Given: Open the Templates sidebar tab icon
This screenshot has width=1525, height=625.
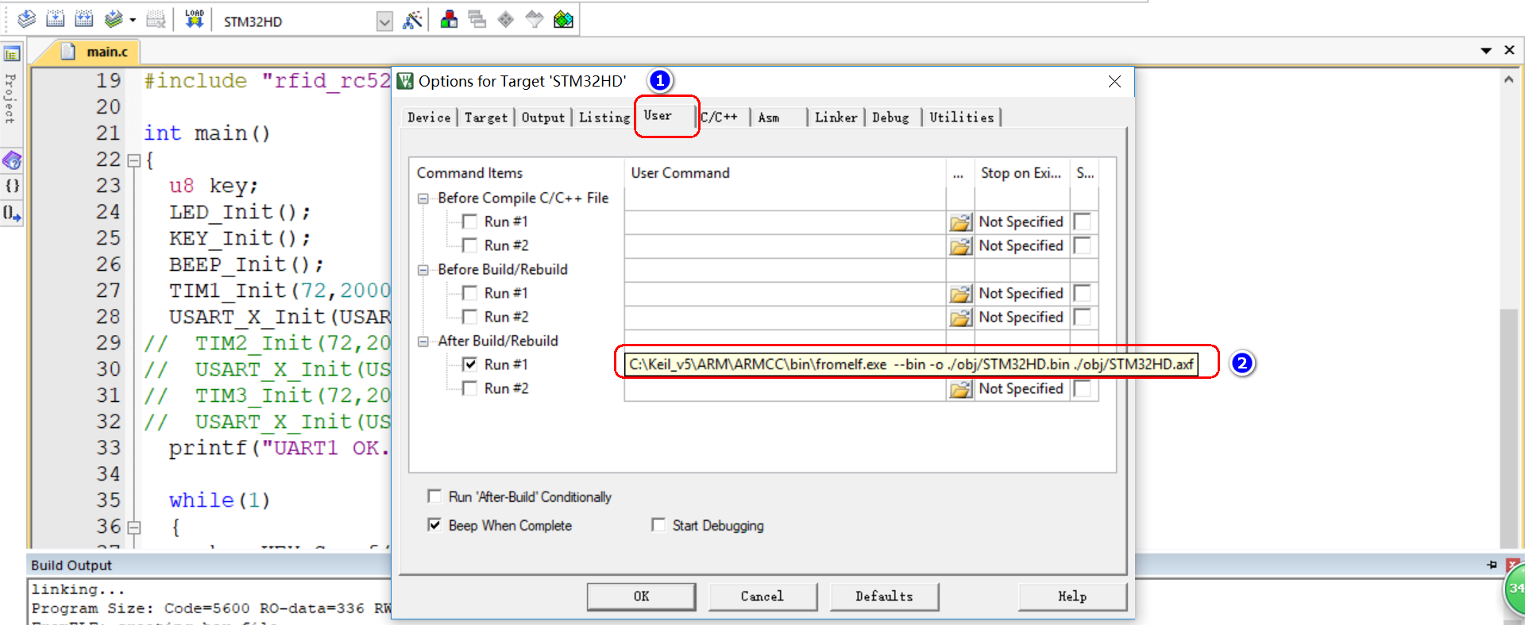Looking at the screenshot, I should point(12,213).
